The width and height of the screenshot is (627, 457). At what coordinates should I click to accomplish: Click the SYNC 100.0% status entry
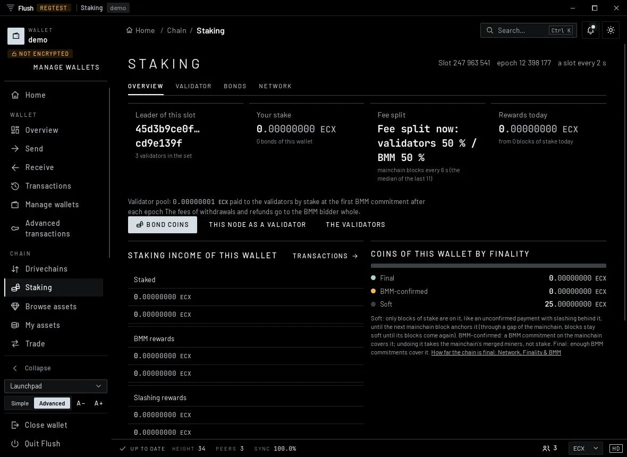pos(275,448)
